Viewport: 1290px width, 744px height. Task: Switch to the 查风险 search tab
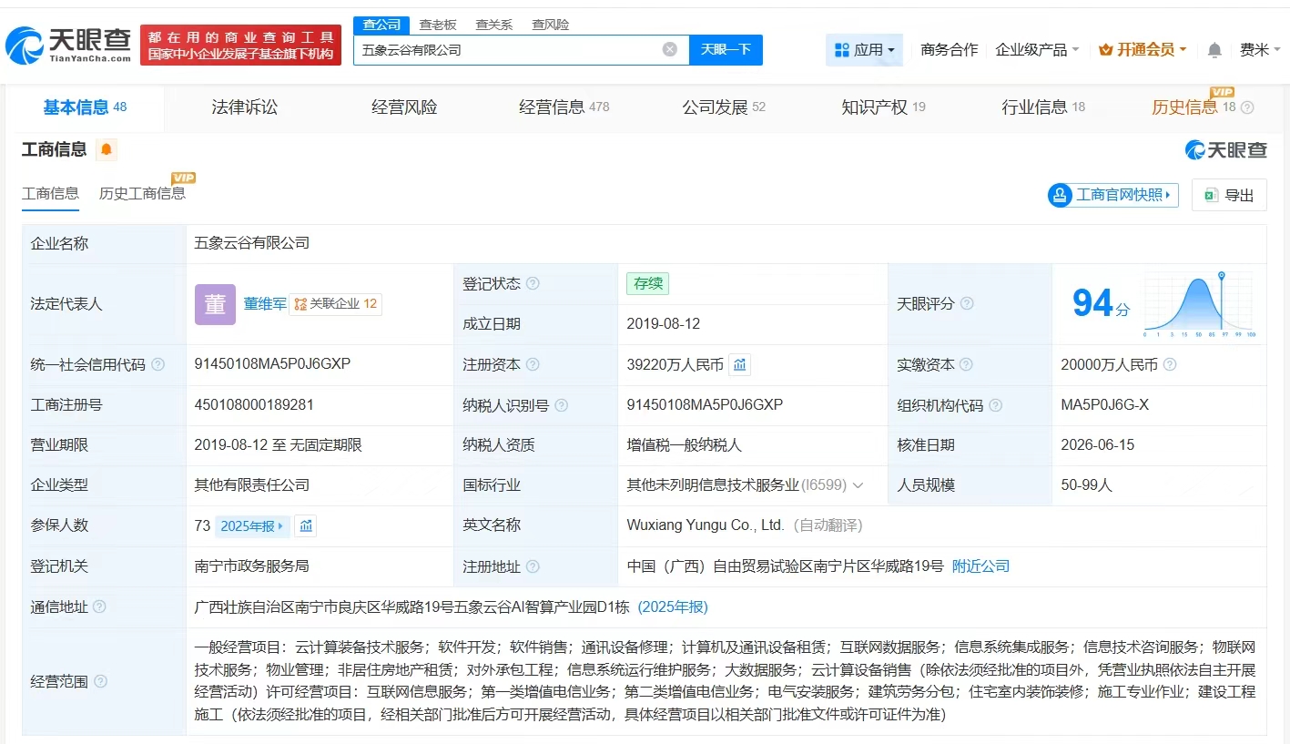[551, 25]
